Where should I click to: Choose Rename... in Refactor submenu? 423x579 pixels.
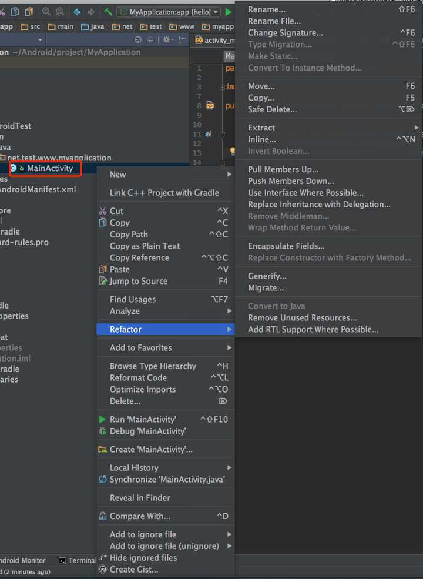328,9
